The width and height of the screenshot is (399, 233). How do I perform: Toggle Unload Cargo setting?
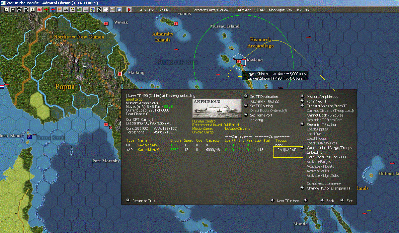[203, 132]
